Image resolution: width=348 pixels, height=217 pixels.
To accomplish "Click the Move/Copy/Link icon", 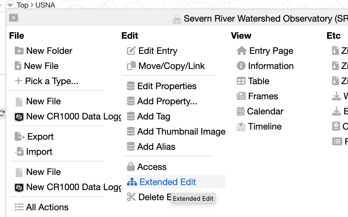I will (131, 66).
